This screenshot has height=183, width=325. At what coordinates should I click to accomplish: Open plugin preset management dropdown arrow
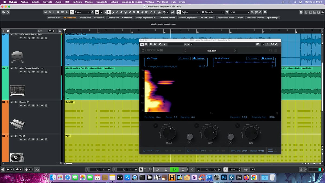coord(191,44)
